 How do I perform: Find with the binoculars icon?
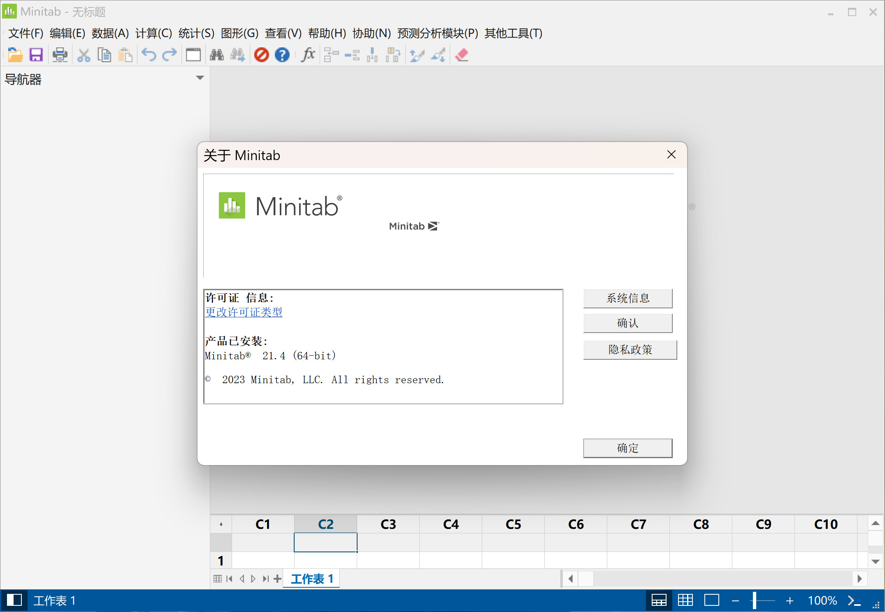217,55
